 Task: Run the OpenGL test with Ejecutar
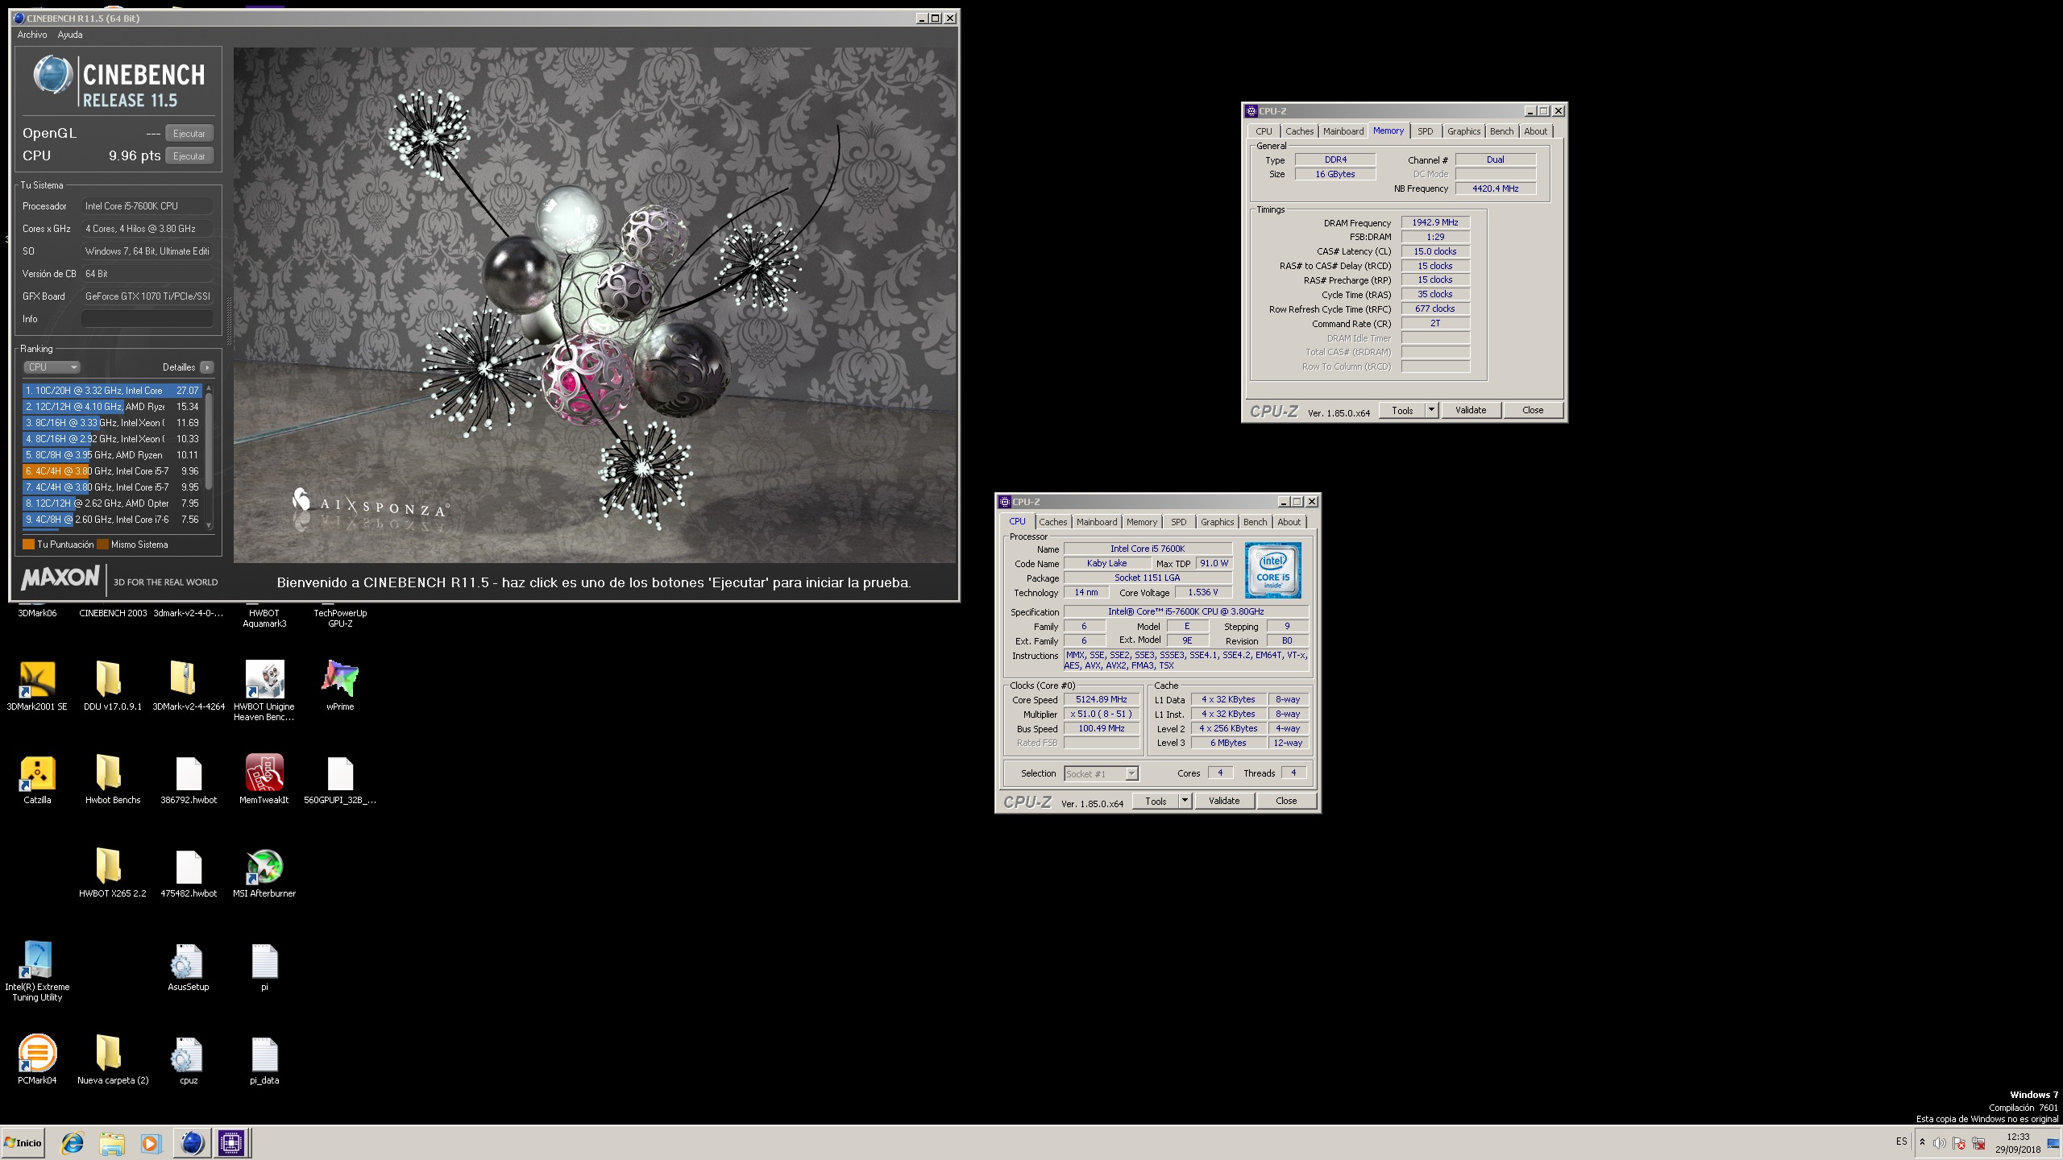(189, 134)
